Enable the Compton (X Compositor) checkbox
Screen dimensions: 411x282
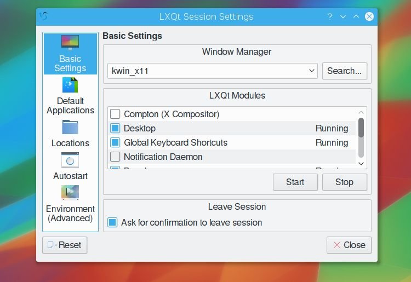pyautogui.click(x=115, y=114)
